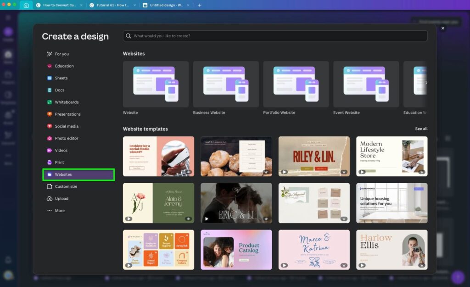Select the Business Website design type
The height and width of the screenshot is (287, 470).
tap(226, 84)
